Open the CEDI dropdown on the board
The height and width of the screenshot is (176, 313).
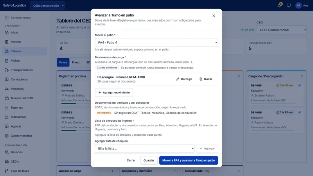[x=281, y=30]
